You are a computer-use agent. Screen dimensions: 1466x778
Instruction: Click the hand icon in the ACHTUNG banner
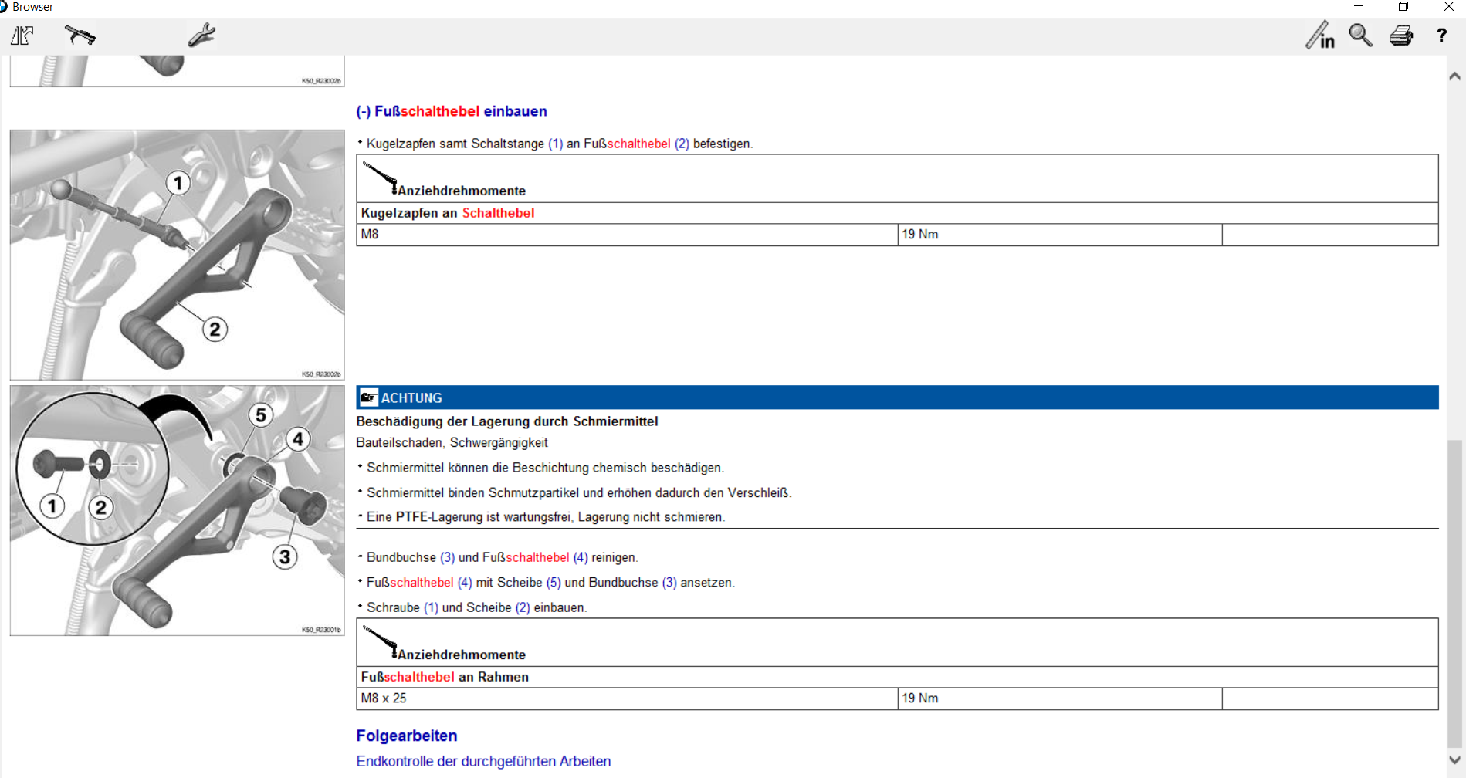[x=369, y=397]
